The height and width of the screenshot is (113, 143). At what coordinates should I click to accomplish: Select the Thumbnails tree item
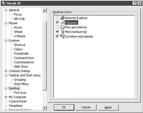[21, 54]
